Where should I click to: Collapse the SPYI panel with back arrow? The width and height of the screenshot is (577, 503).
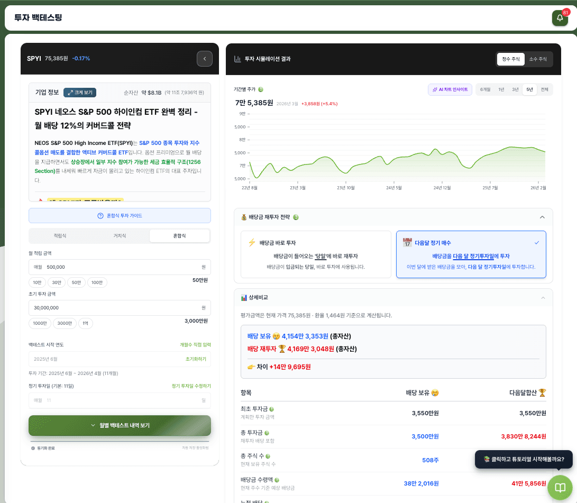click(205, 59)
